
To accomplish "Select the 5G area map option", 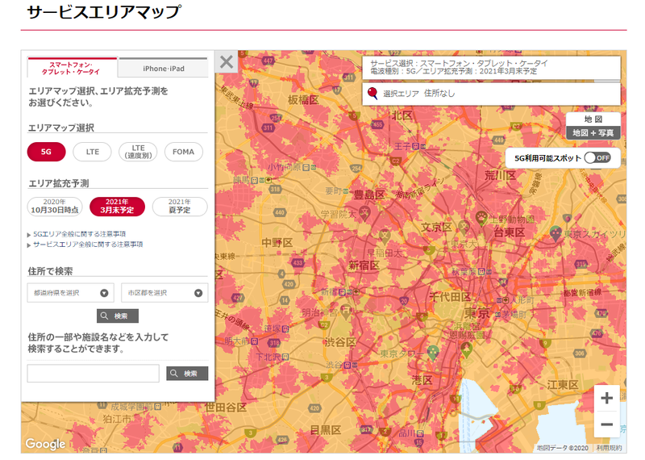I will (47, 152).
